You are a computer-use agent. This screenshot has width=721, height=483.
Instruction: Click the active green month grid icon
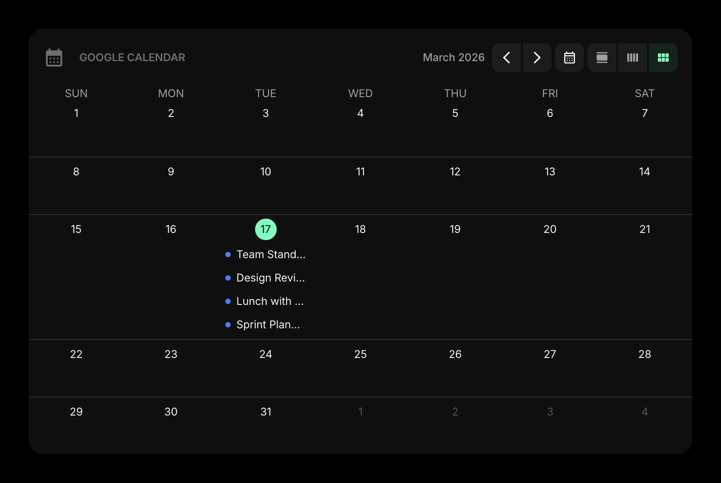(663, 58)
